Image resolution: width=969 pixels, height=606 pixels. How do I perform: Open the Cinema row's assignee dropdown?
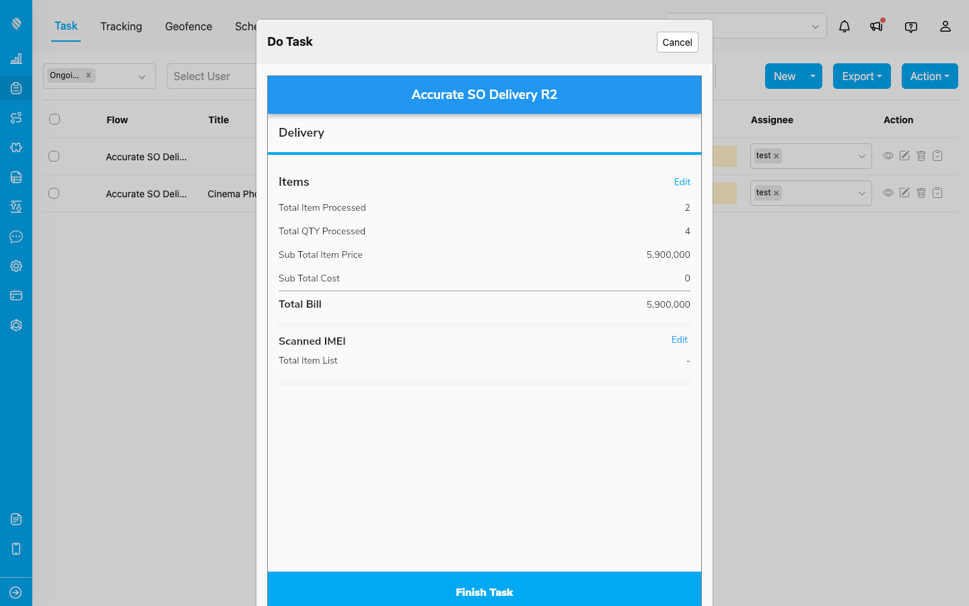click(x=861, y=193)
